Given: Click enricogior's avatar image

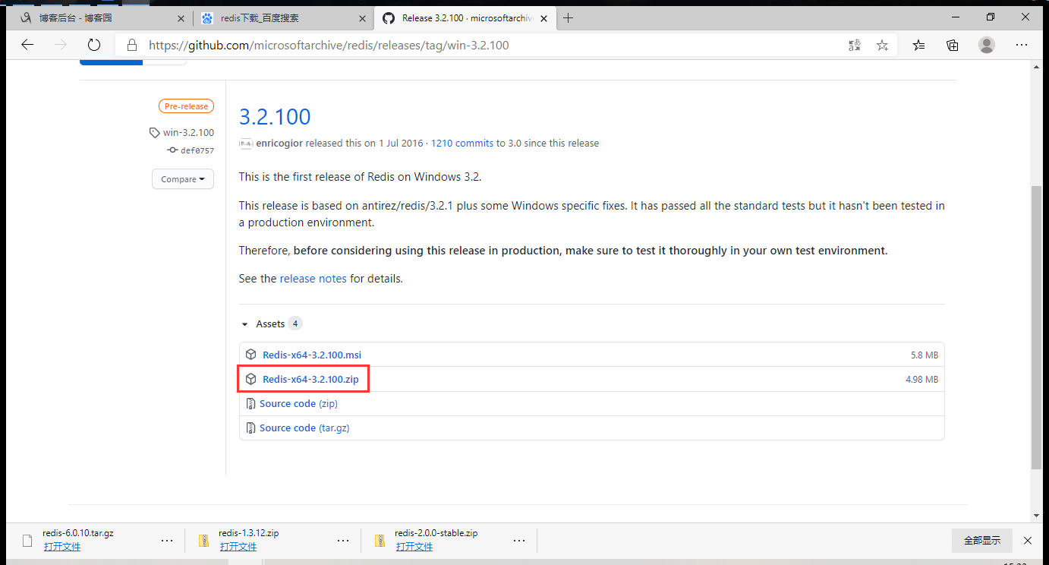Looking at the screenshot, I should click(246, 144).
